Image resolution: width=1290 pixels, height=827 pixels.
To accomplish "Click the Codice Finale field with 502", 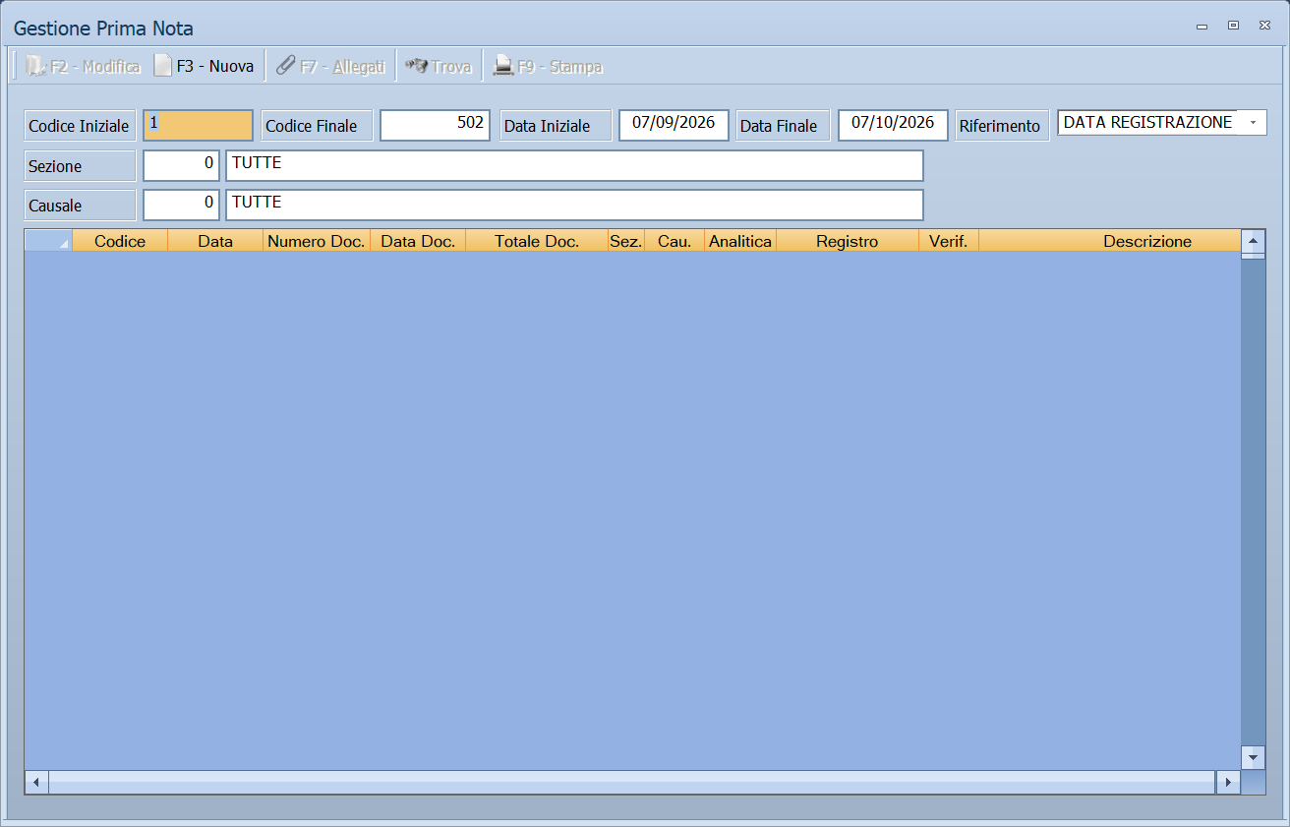I will tap(436, 125).
